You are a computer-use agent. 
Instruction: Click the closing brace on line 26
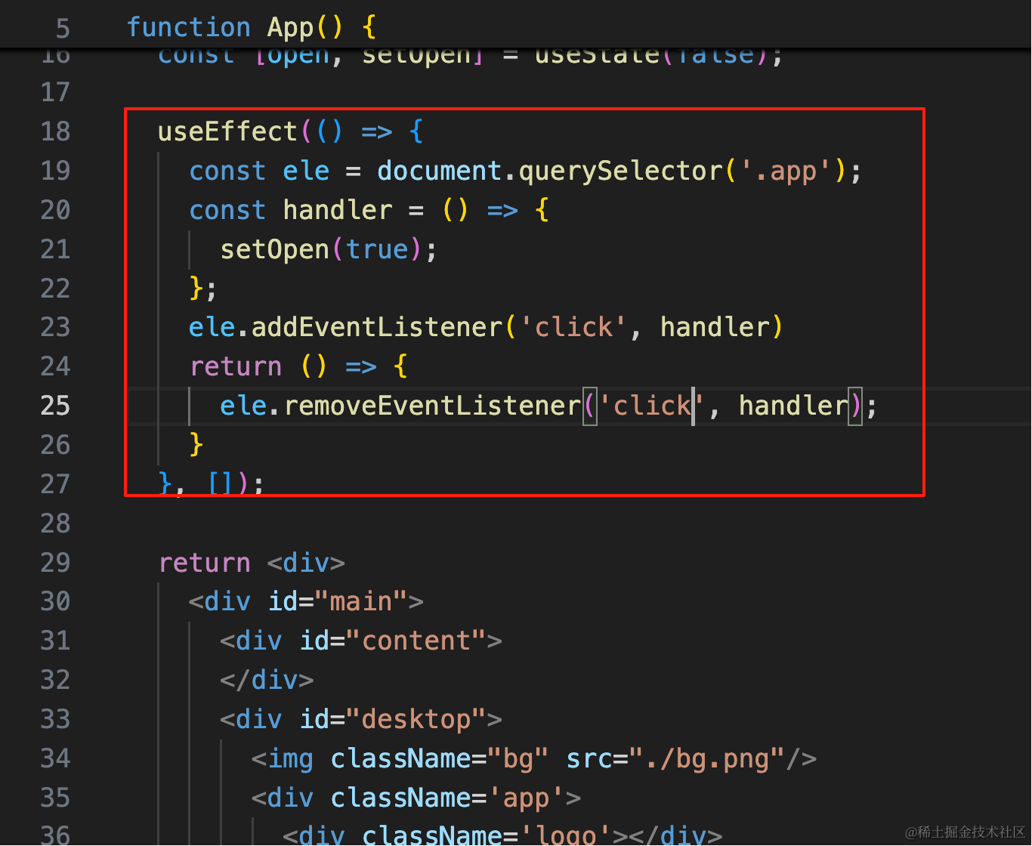(x=196, y=444)
